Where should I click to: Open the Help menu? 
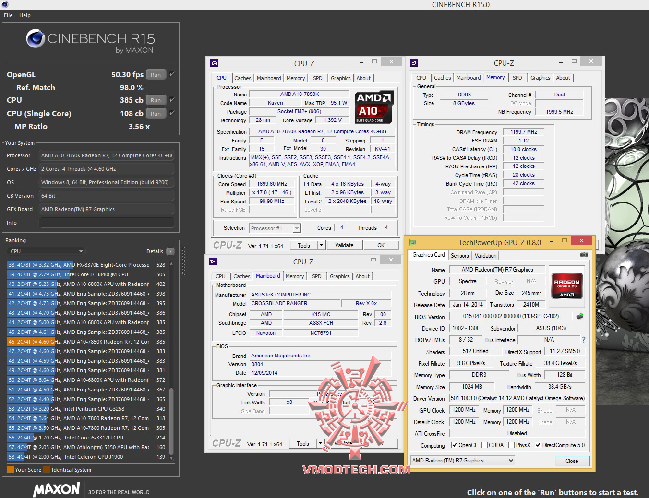point(25,15)
